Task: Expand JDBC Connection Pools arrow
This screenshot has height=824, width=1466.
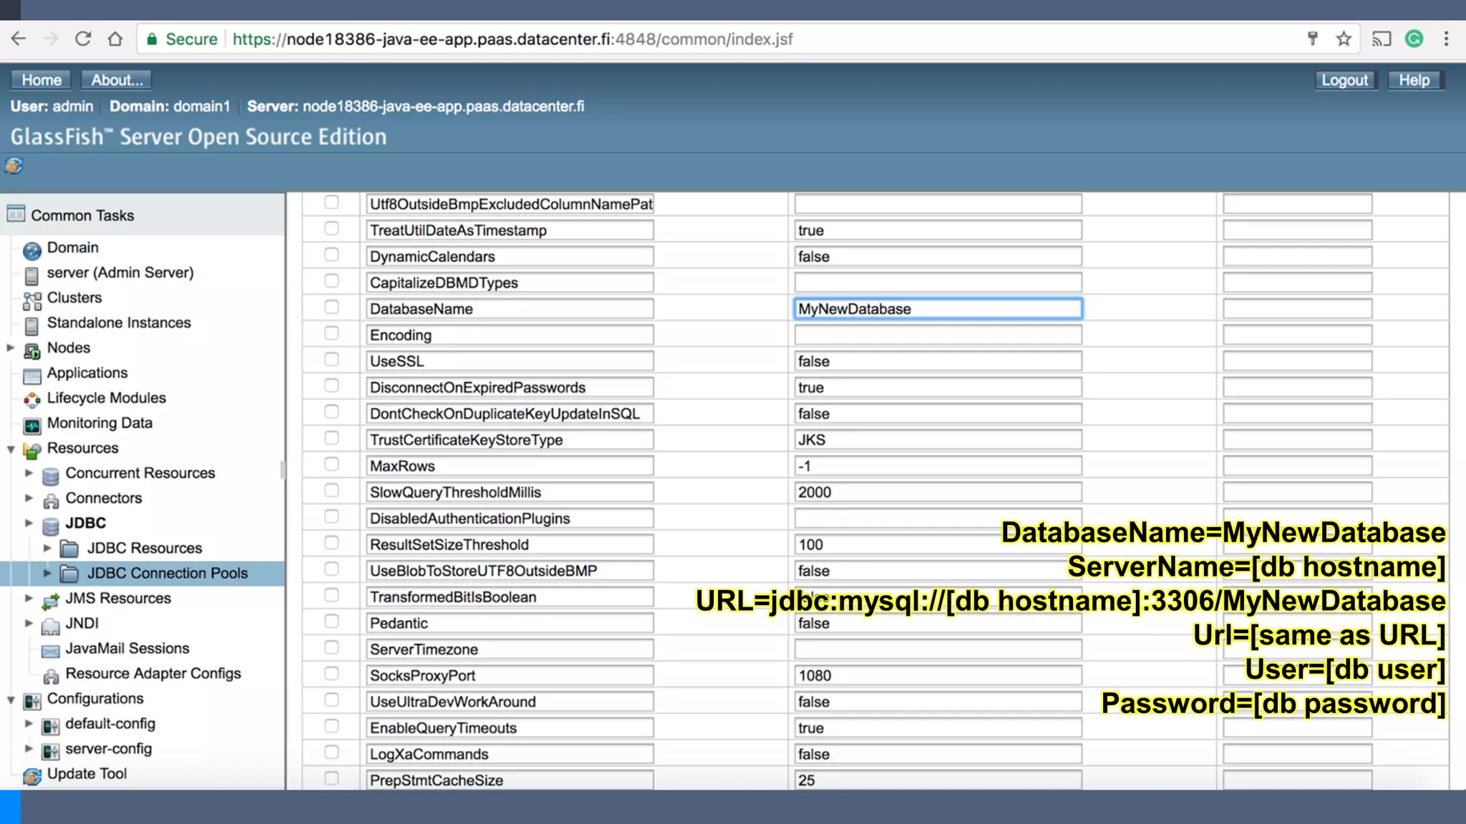Action: coord(47,573)
